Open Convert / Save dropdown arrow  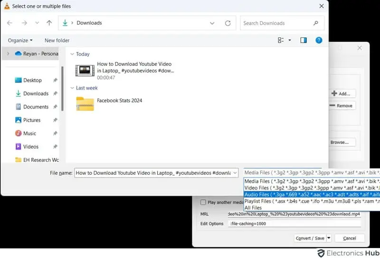click(329, 238)
